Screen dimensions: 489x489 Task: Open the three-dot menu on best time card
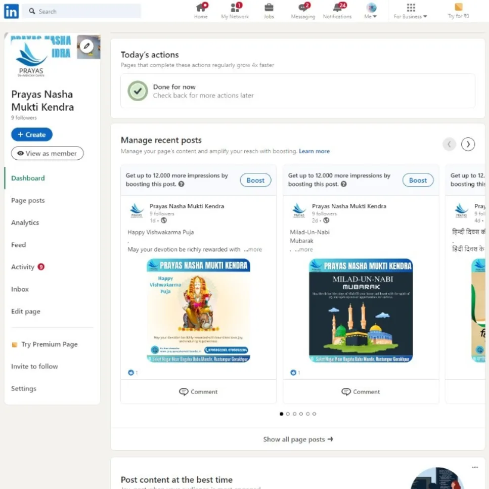coord(475,467)
